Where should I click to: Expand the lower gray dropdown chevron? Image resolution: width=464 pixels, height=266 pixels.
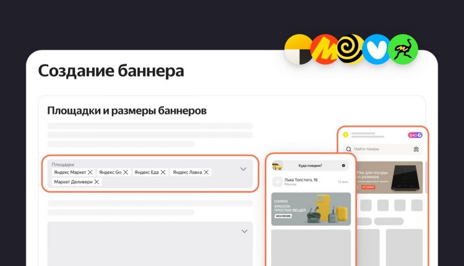point(244,231)
